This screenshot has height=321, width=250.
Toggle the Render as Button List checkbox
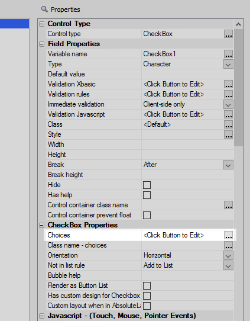[x=147, y=285]
